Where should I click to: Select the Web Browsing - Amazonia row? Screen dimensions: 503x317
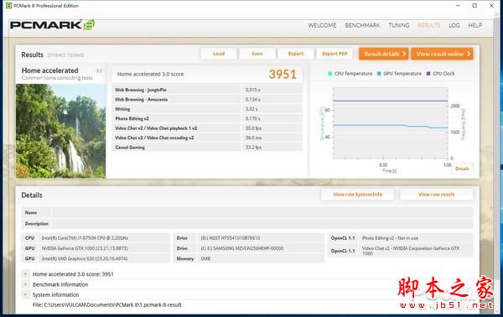coord(207,100)
